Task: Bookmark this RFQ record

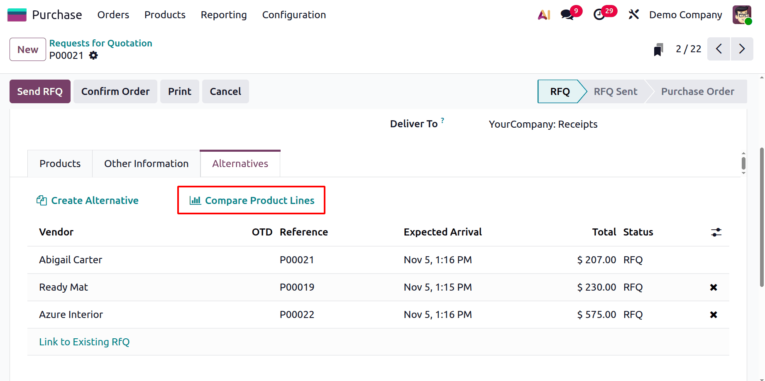Action: [x=658, y=49]
